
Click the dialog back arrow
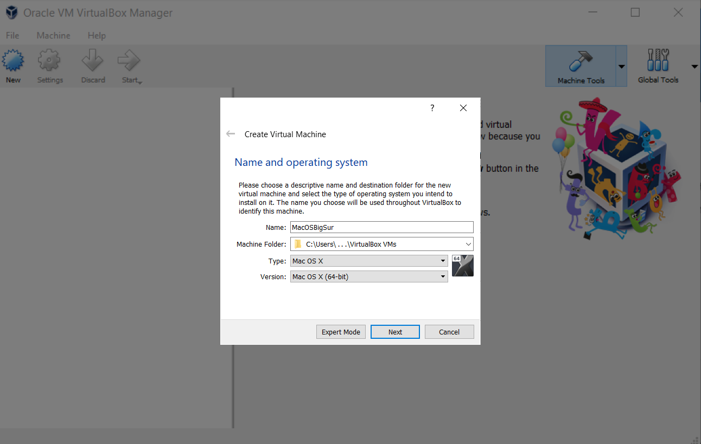pyautogui.click(x=231, y=134)
